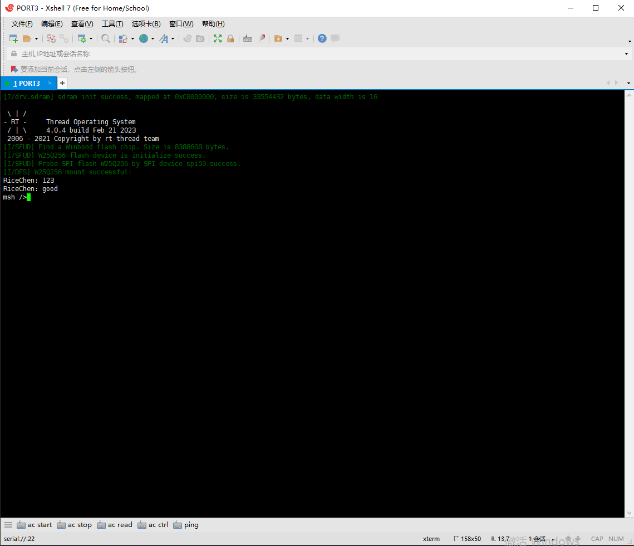Expand the font dropdown arrow
634x546 pixels.
tap(173, 39)
